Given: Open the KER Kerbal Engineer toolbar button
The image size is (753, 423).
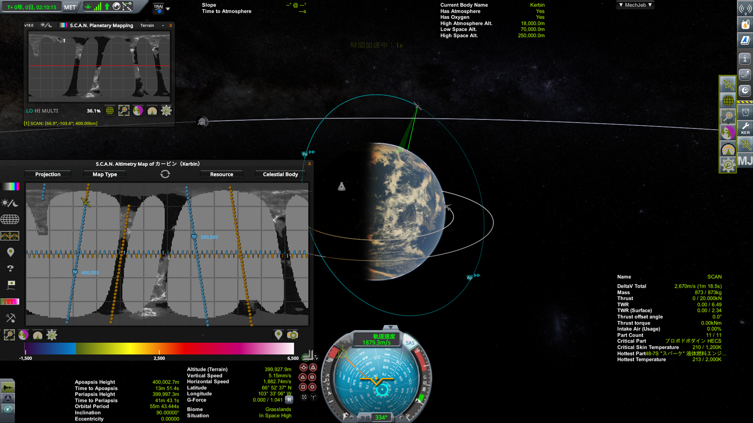Looking at the screenshot, I should (745, 127).
